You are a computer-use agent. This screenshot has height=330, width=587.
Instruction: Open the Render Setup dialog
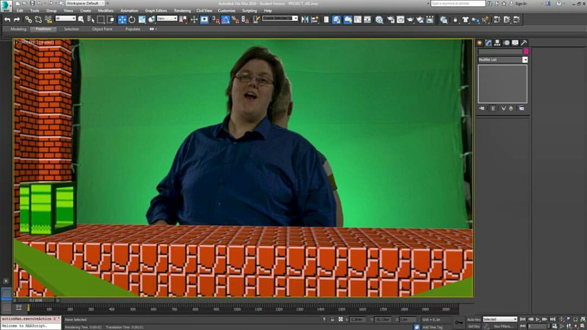(x=390, y=19)
